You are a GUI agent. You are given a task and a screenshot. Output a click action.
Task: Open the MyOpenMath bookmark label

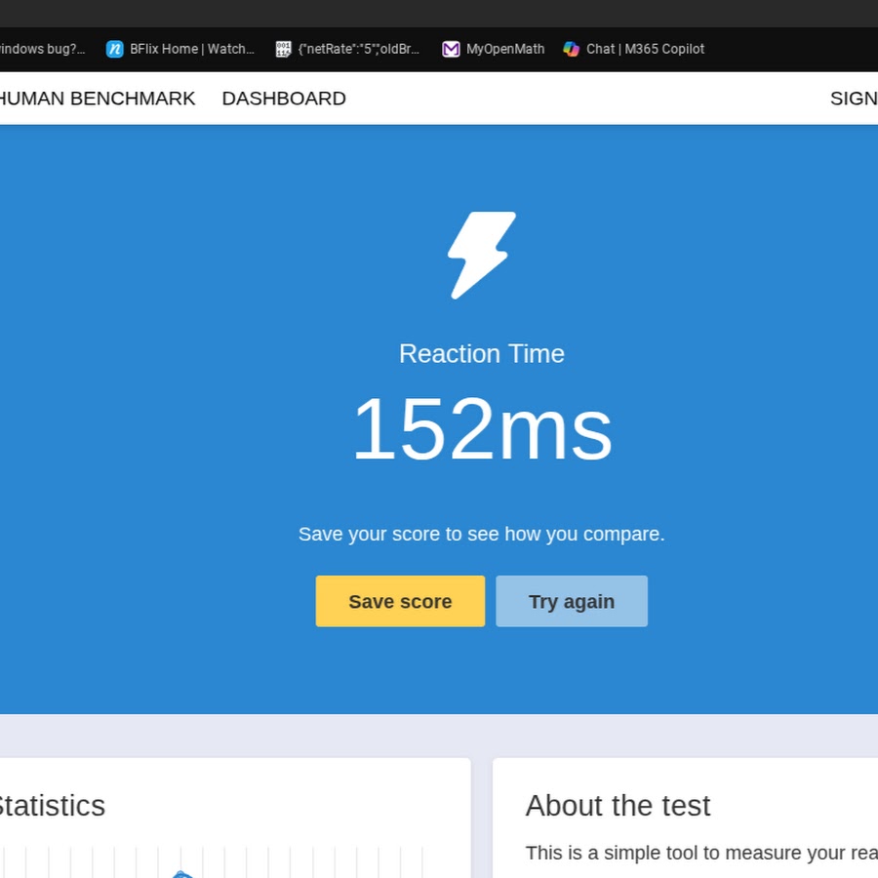[x=504, y=49]
